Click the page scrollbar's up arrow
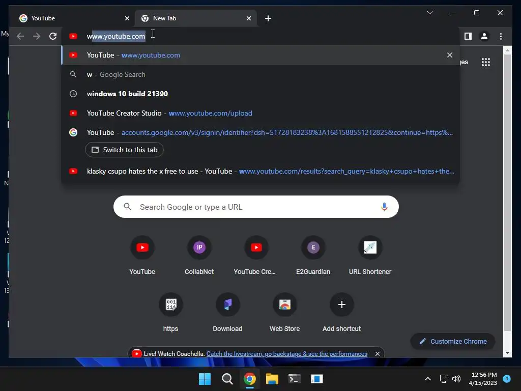The height and width of the screenshot is (391, 521). pos(507,50)
